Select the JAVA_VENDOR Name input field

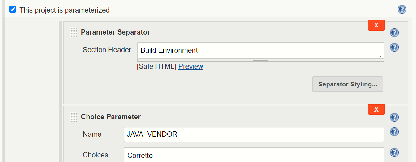pos(254,134)
